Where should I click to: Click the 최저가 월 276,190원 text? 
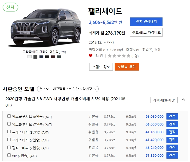click(107, 33)
